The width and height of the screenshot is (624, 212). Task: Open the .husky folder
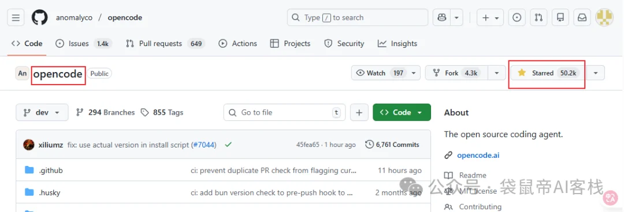click(x=50, y=192)
